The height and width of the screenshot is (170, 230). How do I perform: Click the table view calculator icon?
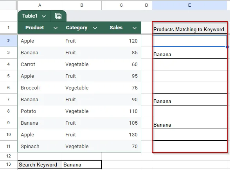pos(58,16)
